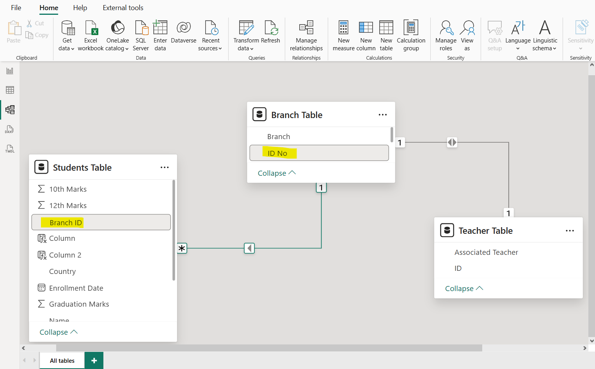
Task: Switch to the Help ribbon tab
Action: (x=80, y=8)
